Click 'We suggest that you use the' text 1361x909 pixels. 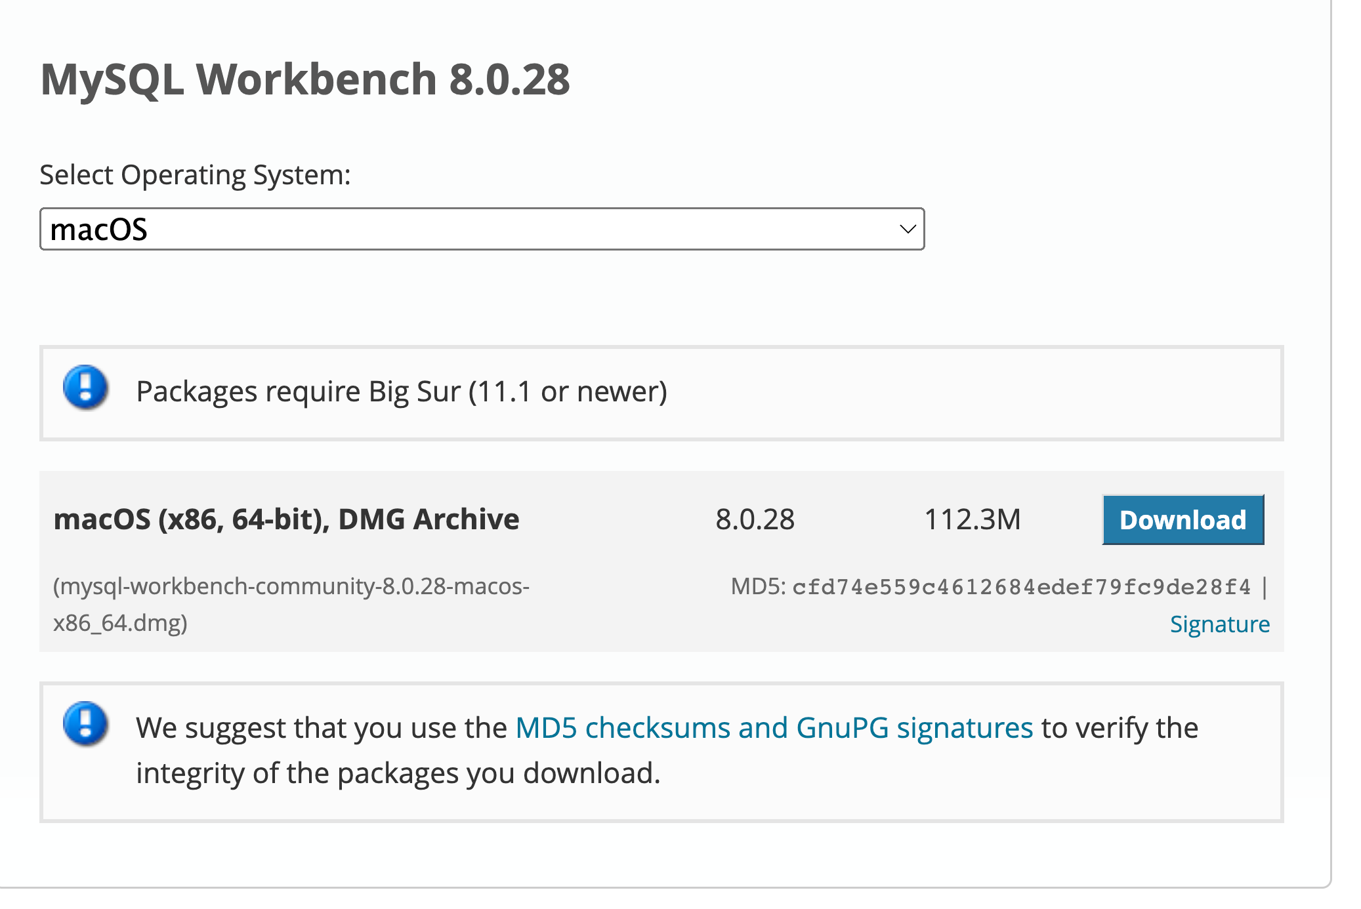coord(322,728)
